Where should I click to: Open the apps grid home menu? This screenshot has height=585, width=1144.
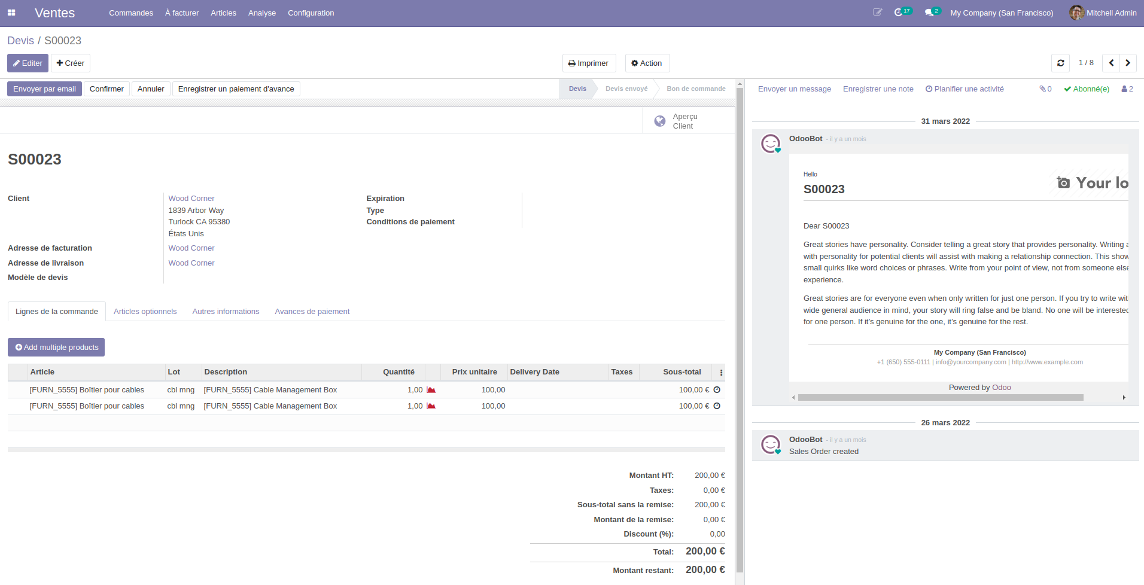pyautogui.click(x=11, y=13)
